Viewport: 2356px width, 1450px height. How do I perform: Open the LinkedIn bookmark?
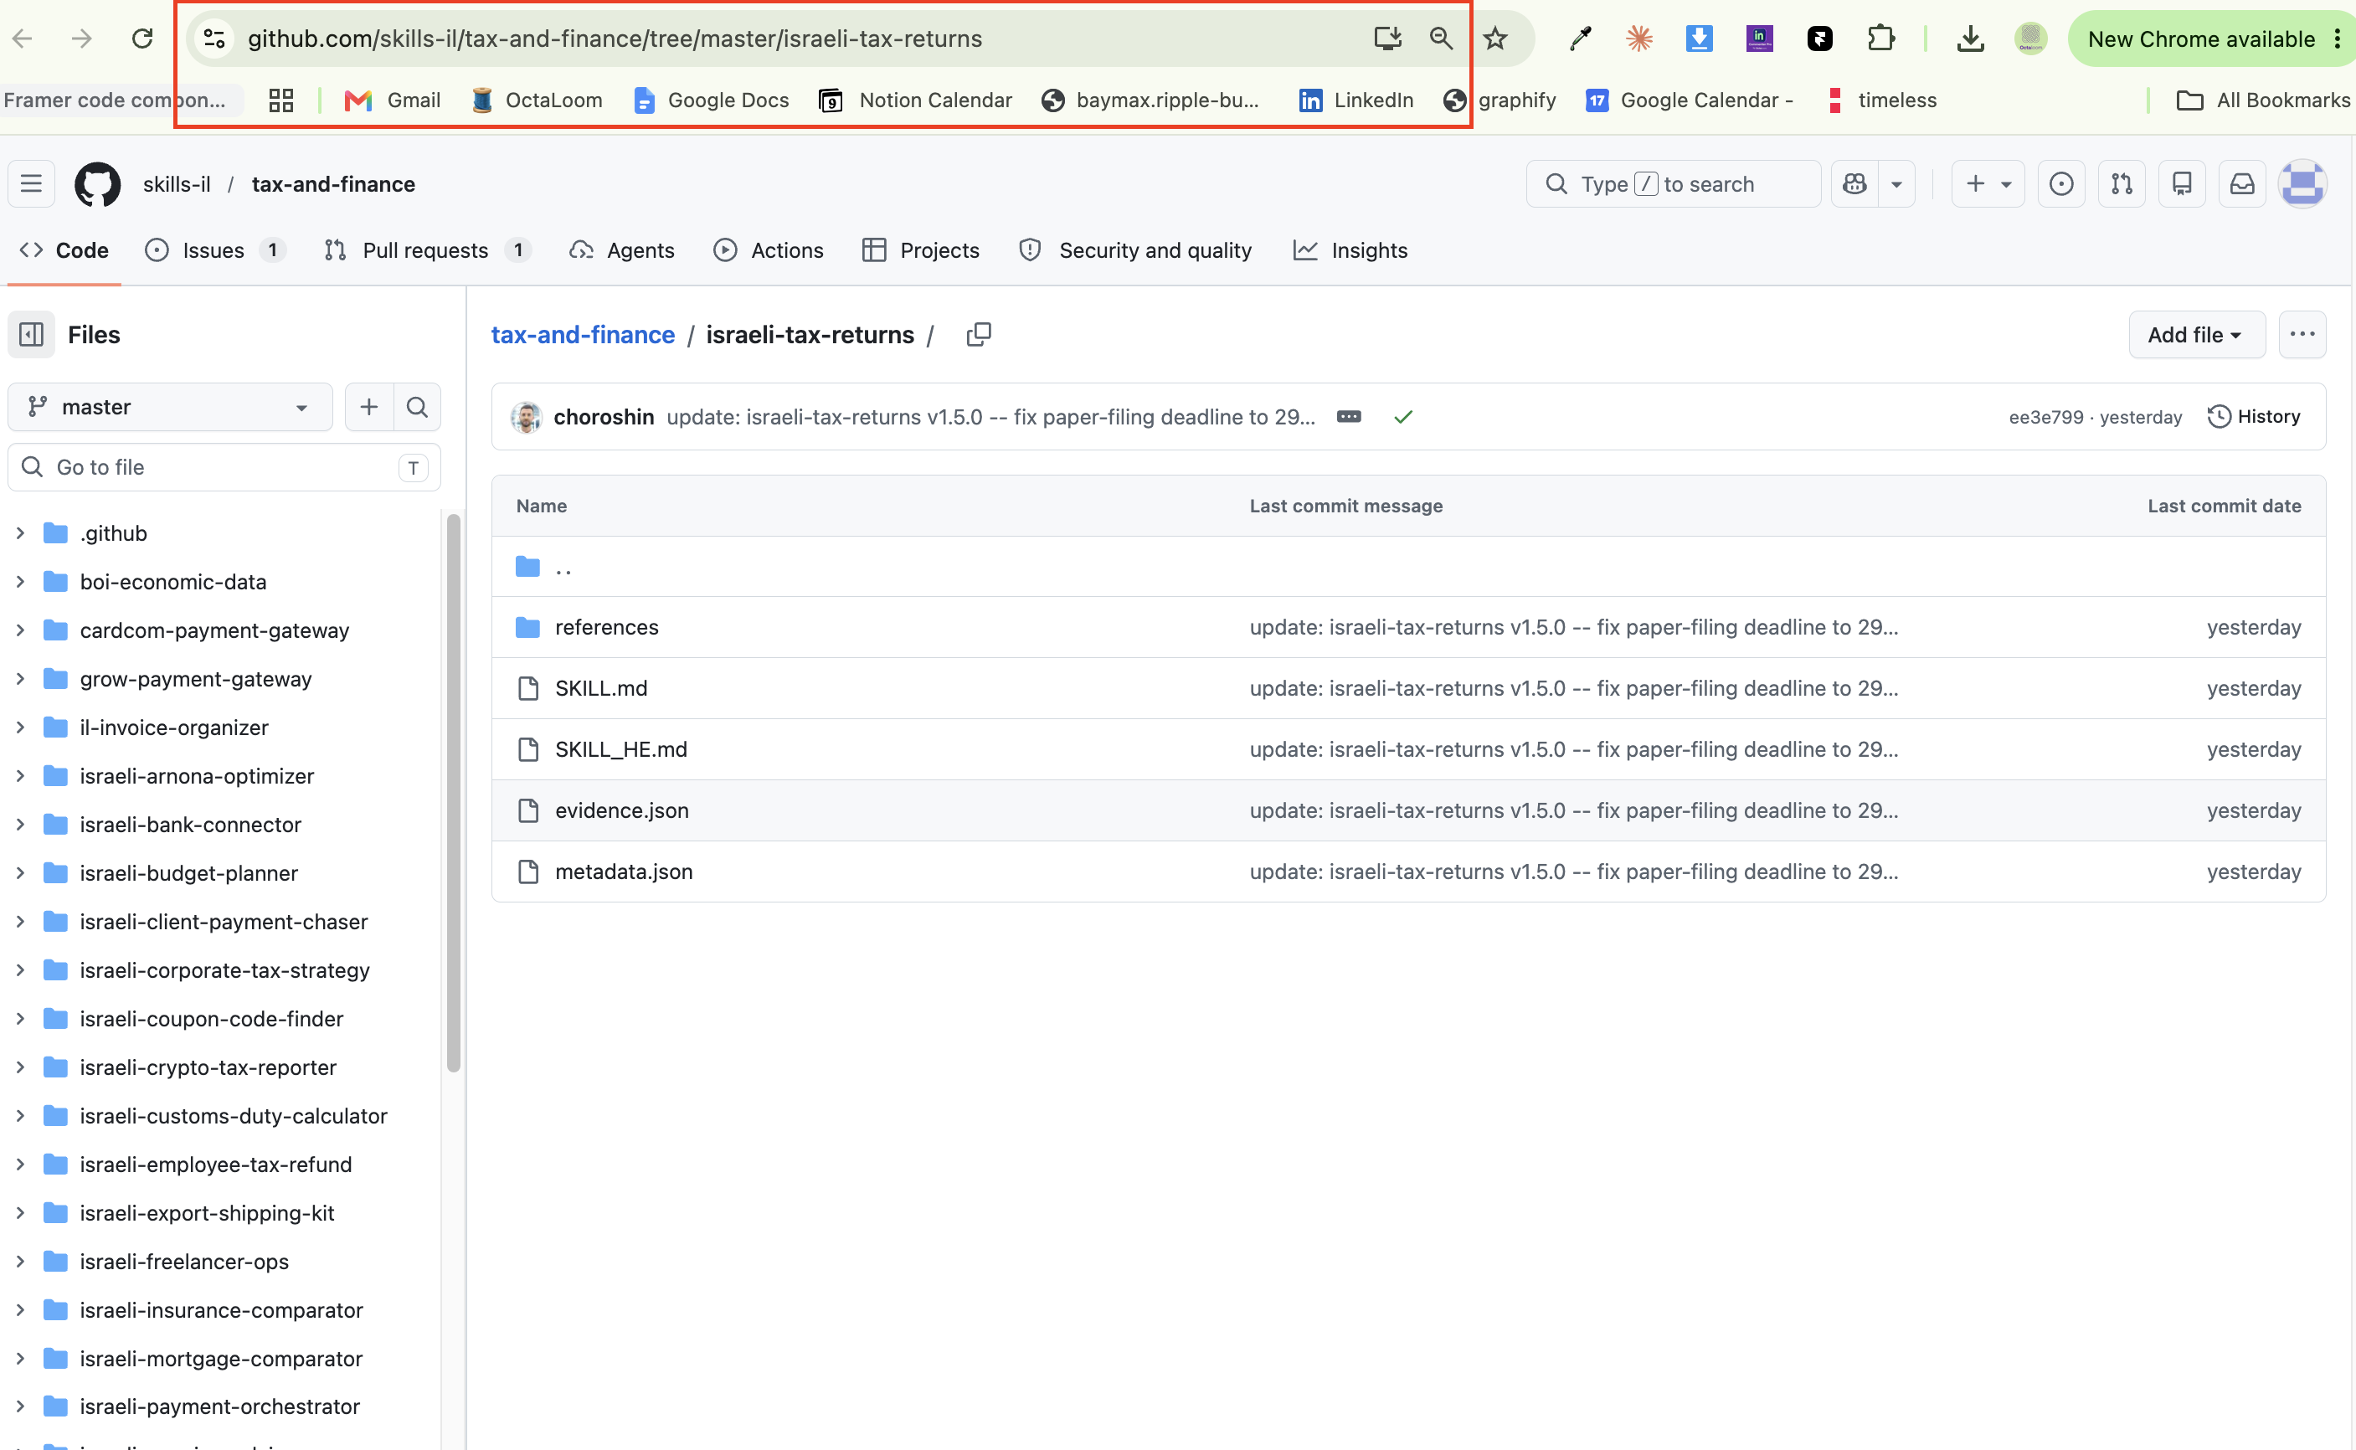pyautogui.click(x=1355, y=100)
